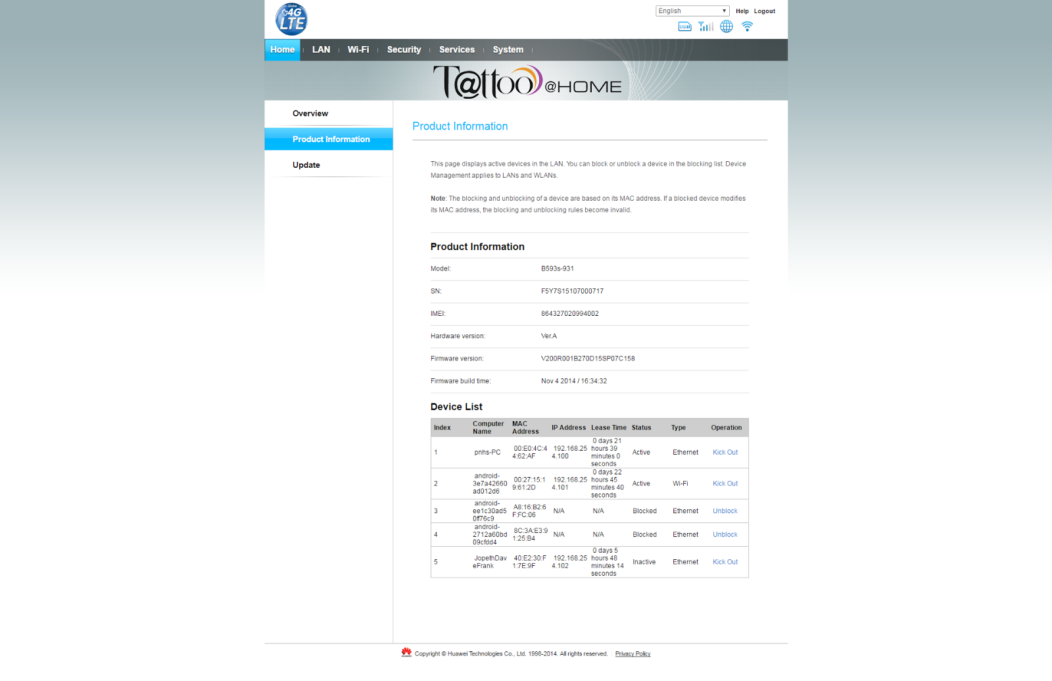The width and height of the screenshot is (1052, 681).
Task: Click the Huawei copyright notice text
Action: click(512, 654)
